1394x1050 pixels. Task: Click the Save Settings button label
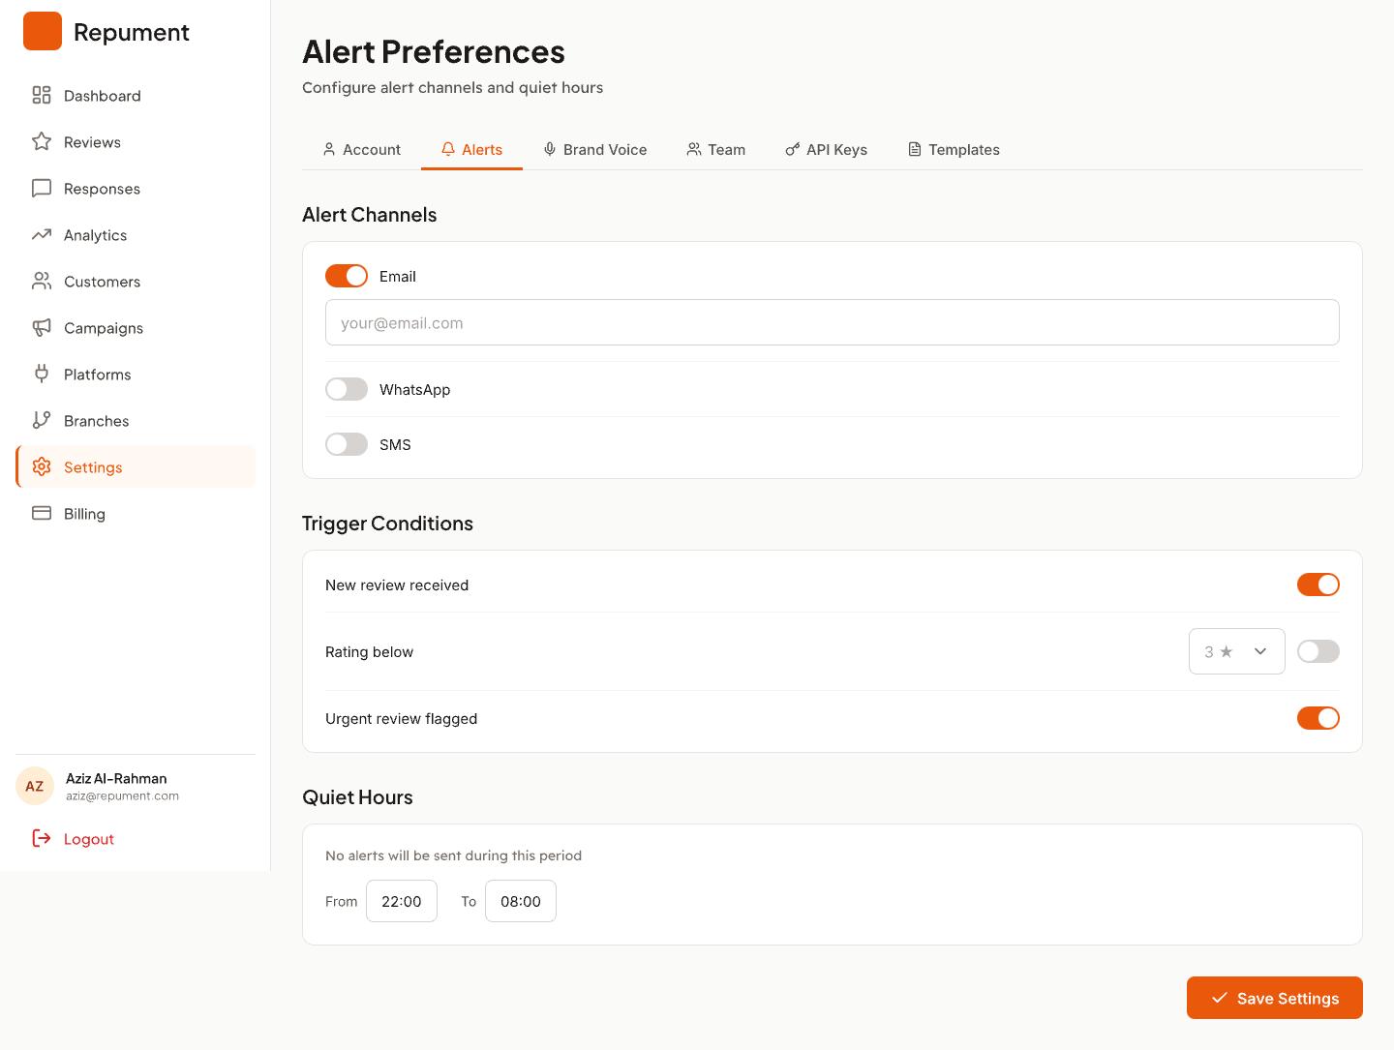tap(1288, 999)
